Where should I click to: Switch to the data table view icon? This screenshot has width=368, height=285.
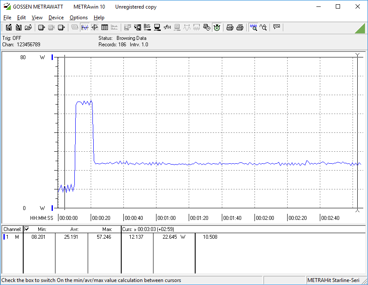[x=104, y=27]
